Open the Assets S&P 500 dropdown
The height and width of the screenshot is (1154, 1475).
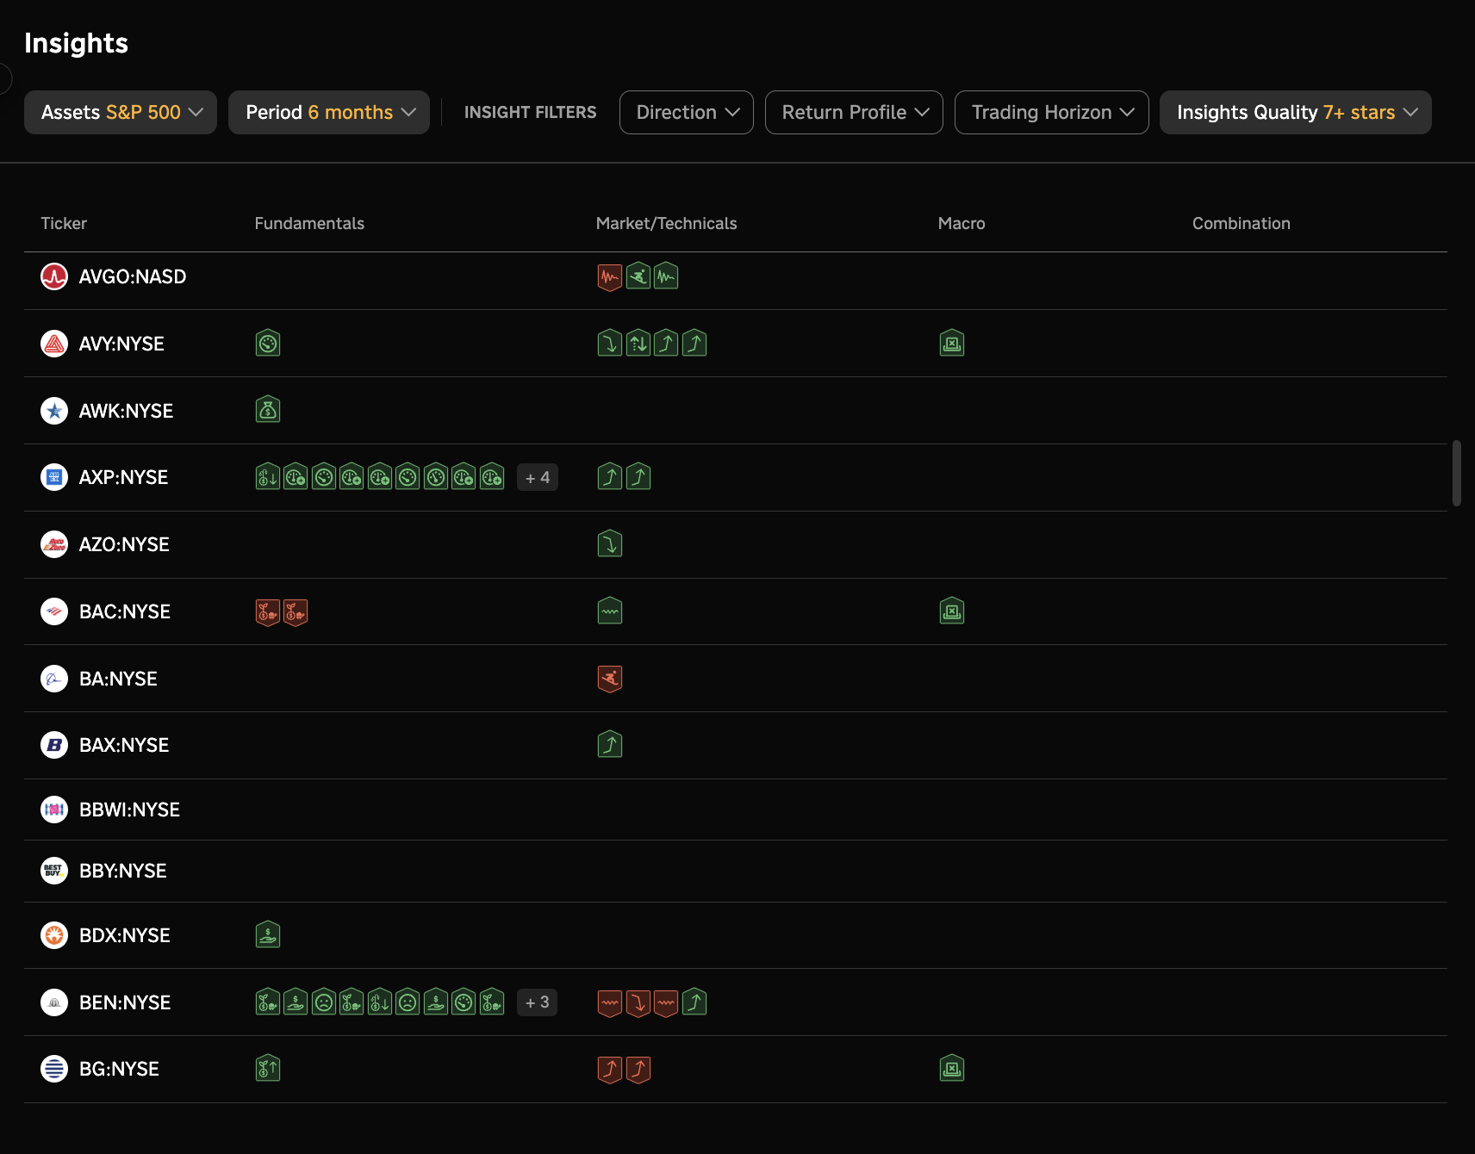pyautogui.click(x=121, y=112)
